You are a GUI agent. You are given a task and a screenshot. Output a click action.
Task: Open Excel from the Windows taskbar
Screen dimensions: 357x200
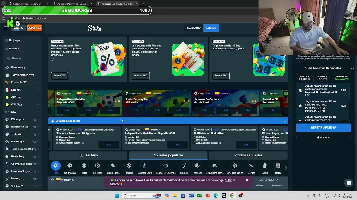(x=199, y=196)
